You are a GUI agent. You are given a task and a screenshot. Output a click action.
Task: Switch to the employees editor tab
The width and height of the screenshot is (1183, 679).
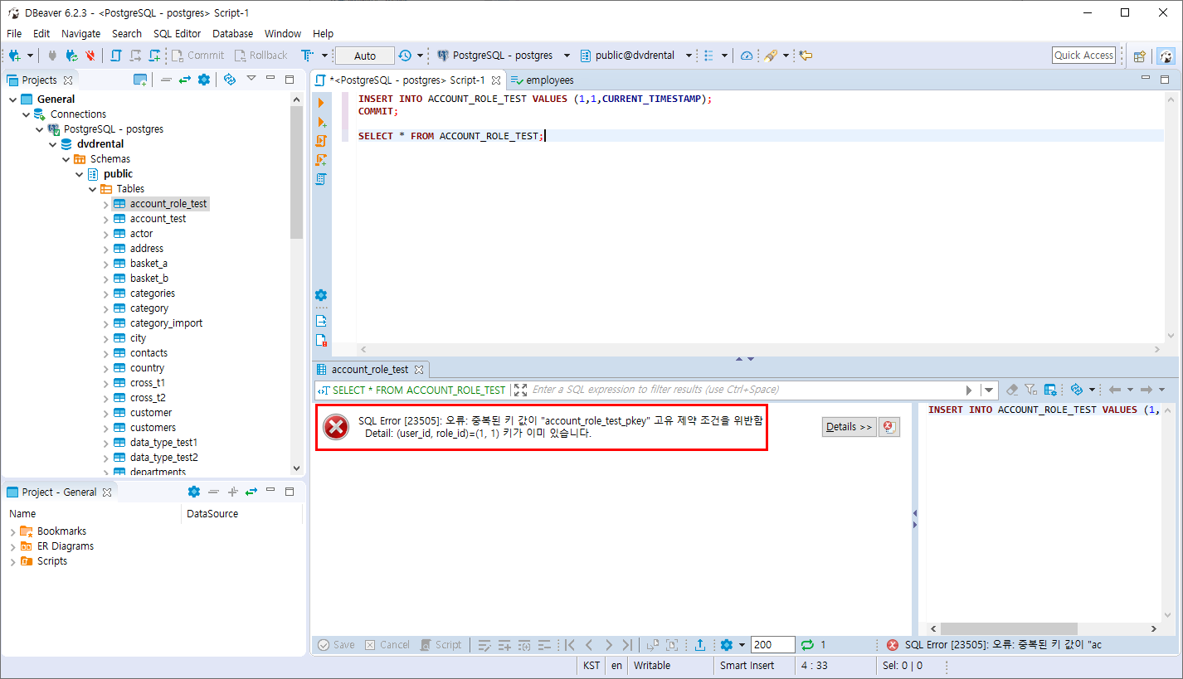[x=542, y=80]
